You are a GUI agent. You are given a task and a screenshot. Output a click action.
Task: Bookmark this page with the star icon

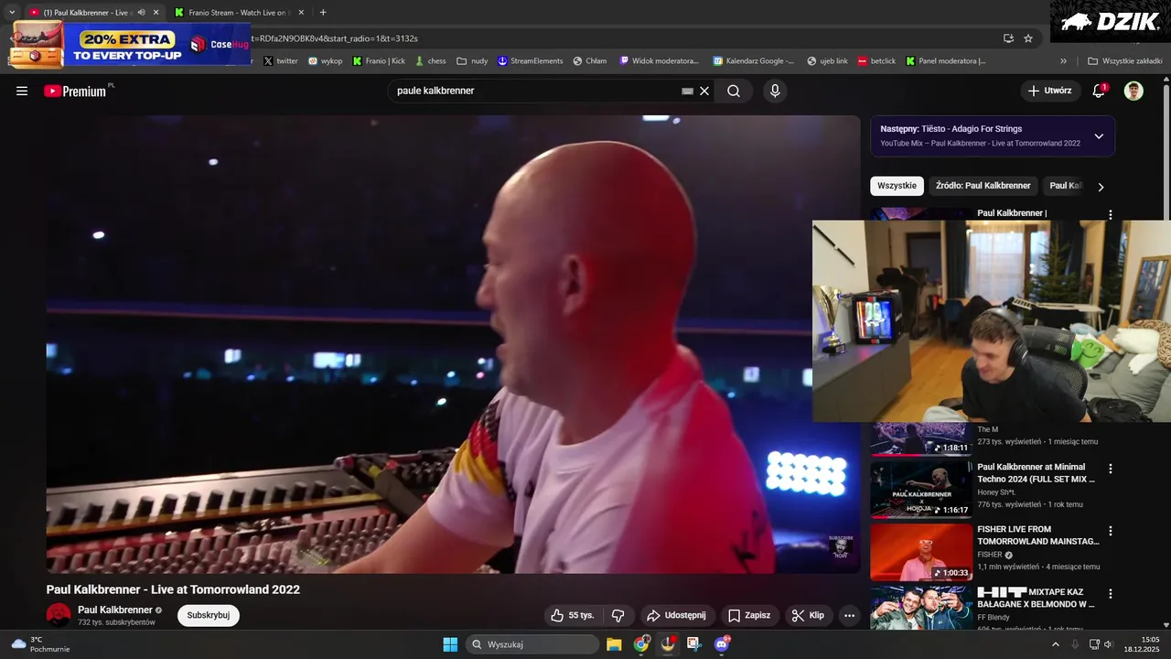(1028, 38)
